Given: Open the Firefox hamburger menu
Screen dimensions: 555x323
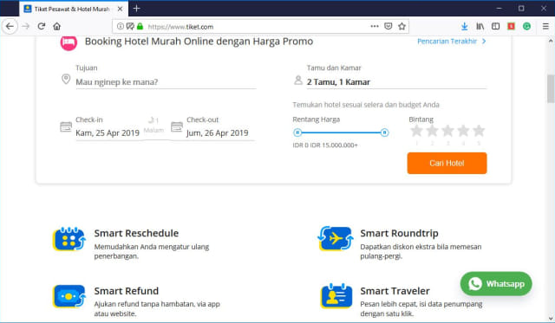Looking at the screenshot, I should (545, 26).
